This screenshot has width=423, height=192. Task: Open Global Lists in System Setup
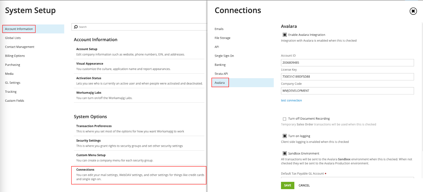pos(13,38)
